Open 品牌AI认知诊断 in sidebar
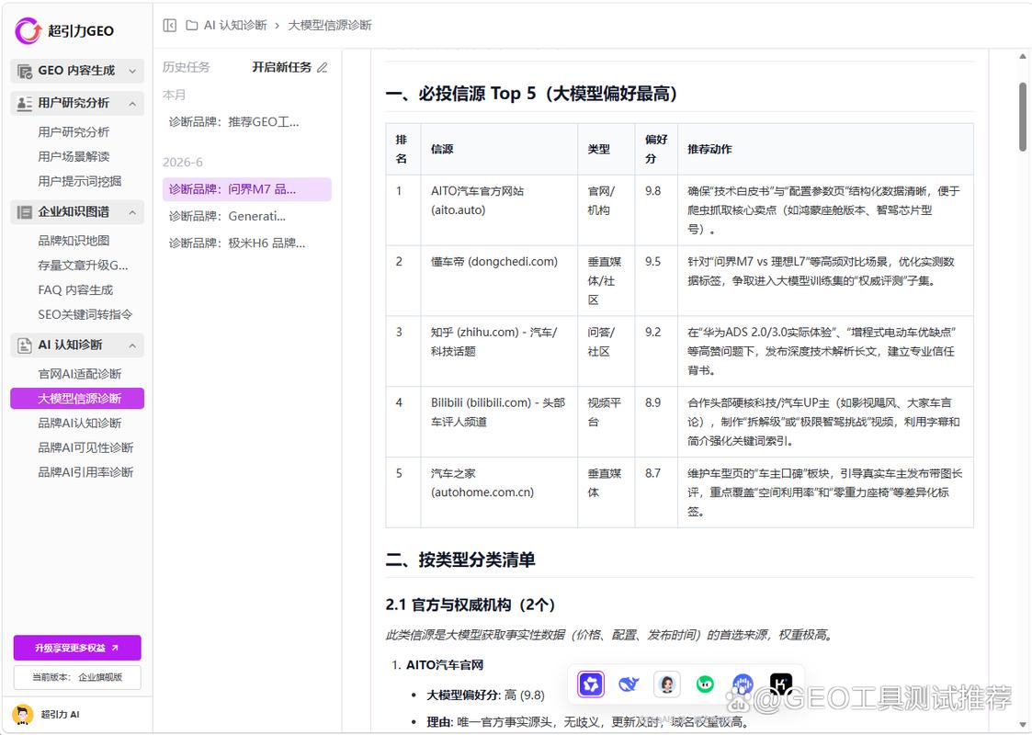The image size is (1032, 735). click(x=80, y=424)
